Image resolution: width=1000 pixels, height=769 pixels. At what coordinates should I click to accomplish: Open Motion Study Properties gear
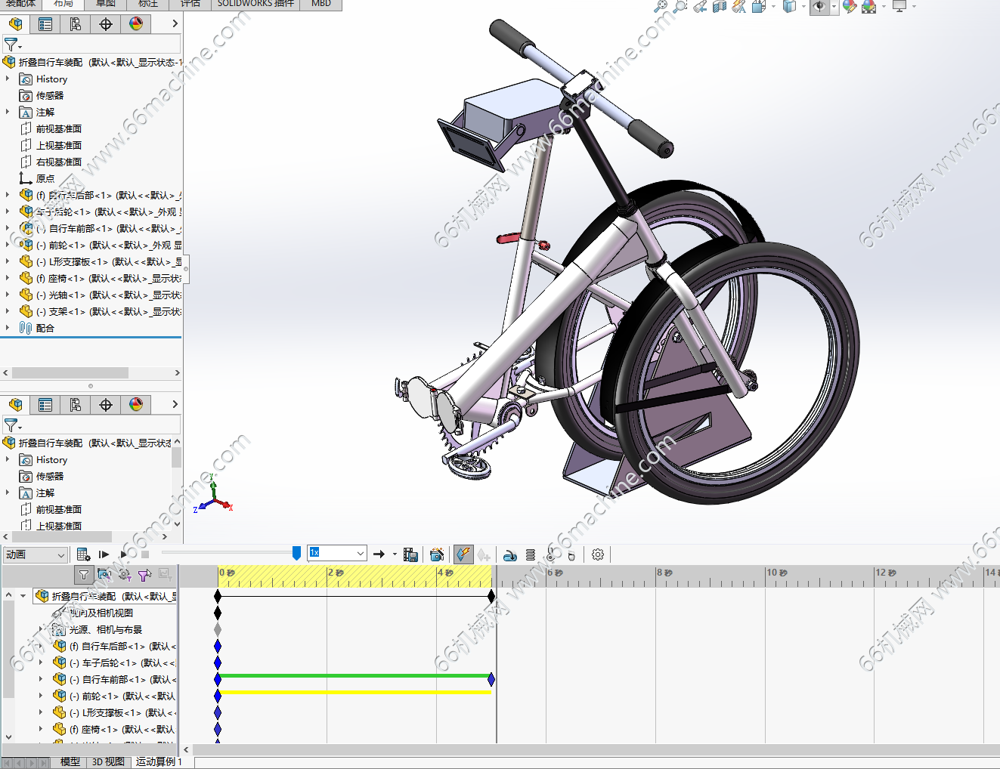coord(598,554)
